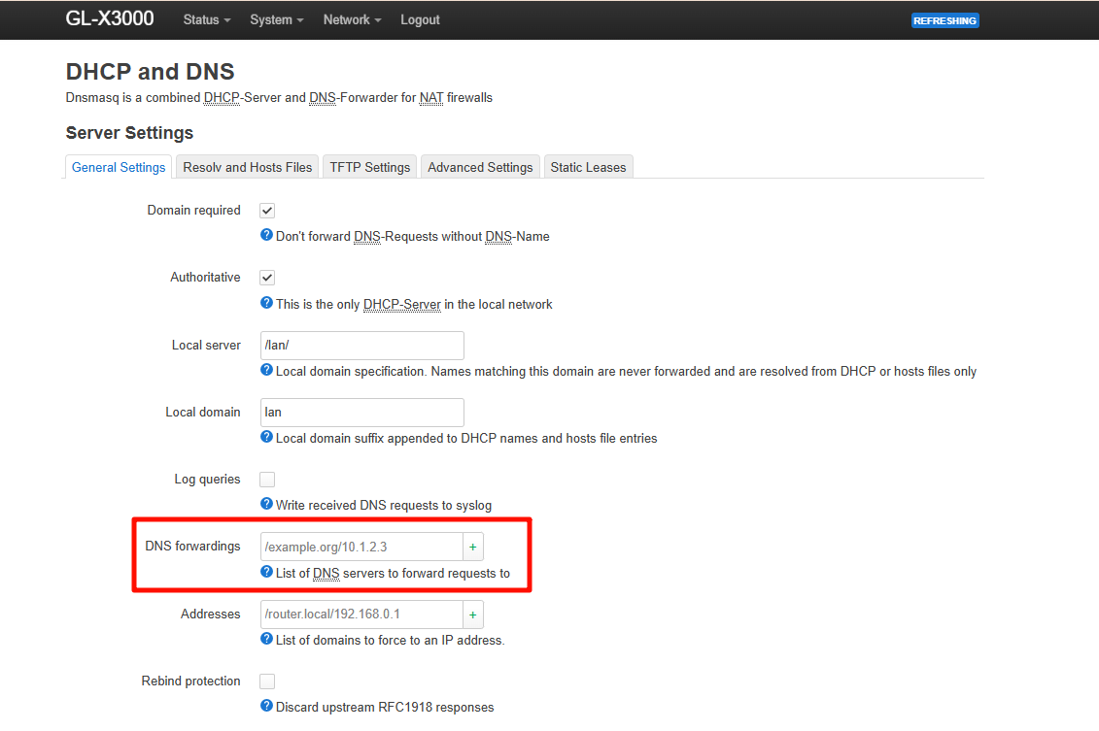The height and width of the screenshot is (731, 1099).
Task: Click the help icon beside Log queries
Action: pos(266,505)
